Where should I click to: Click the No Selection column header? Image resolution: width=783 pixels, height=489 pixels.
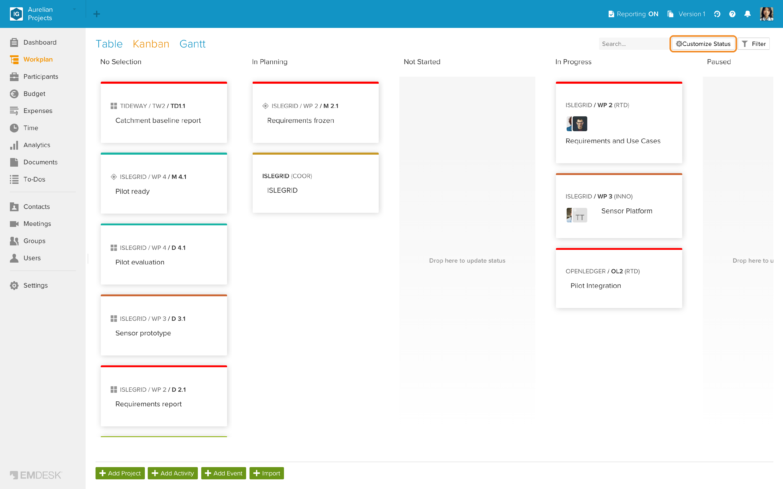pos(121,62)
